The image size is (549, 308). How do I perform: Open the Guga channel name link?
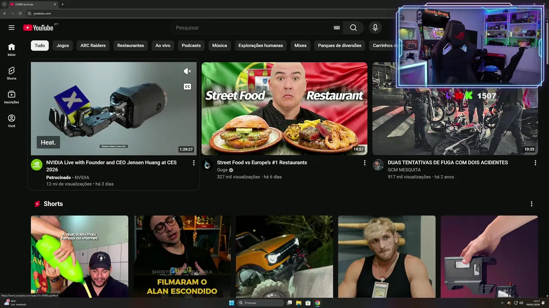tap(223, 170)
